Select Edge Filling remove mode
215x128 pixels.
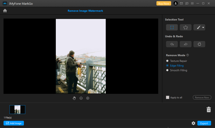[175, 66]
